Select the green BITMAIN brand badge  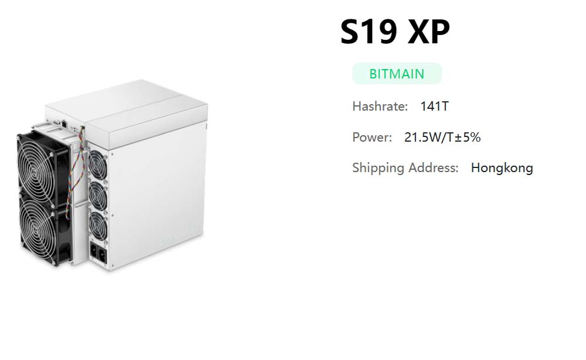[397, 74]
